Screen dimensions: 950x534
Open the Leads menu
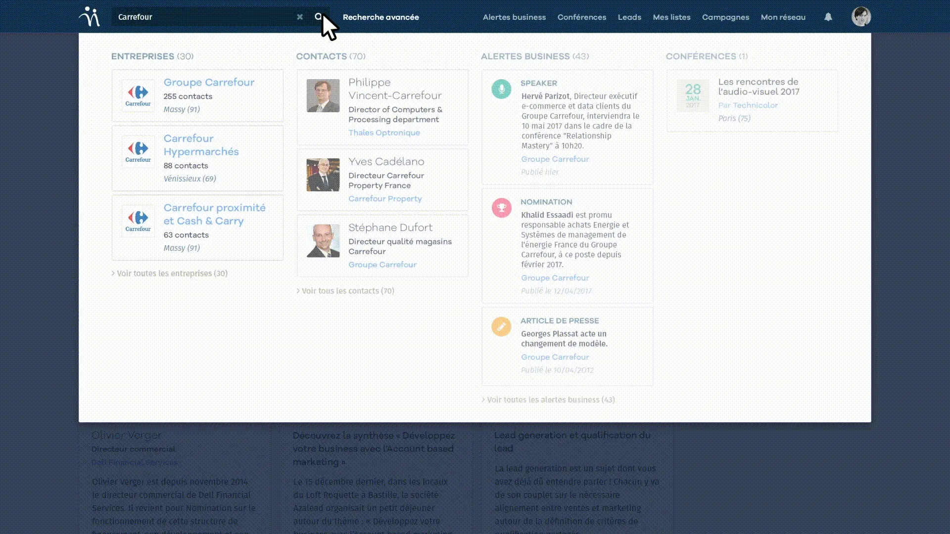click(x=629, y=17)
